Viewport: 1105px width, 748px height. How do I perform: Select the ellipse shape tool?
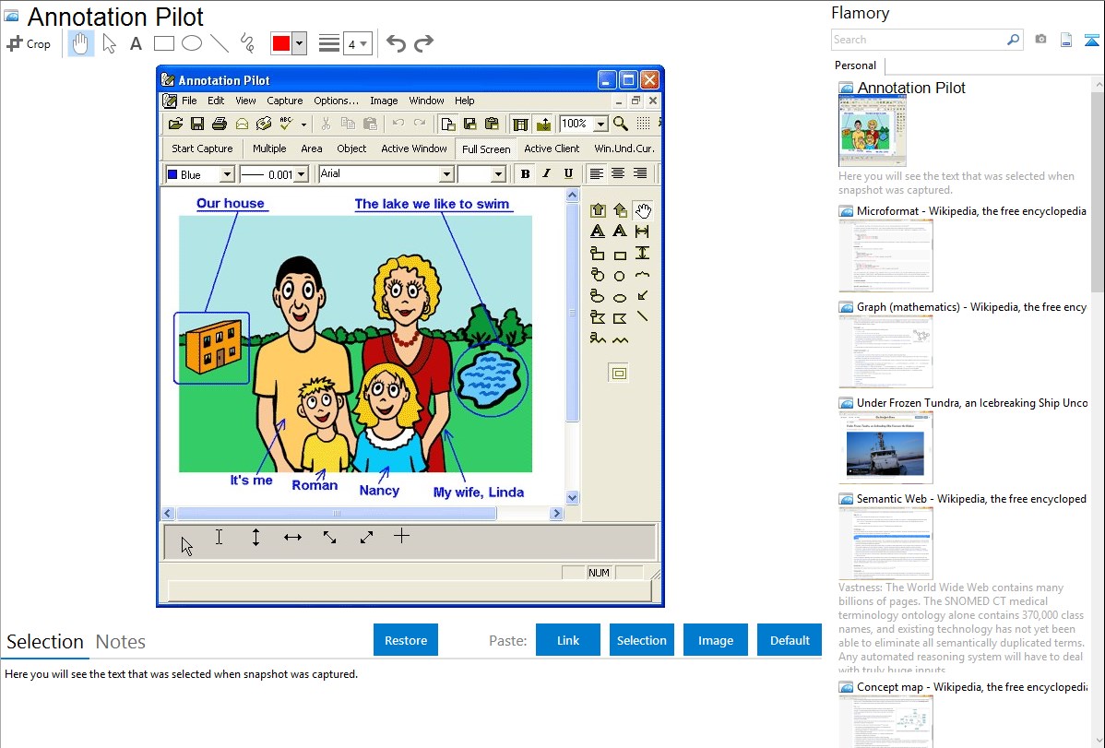coord(192,43)
